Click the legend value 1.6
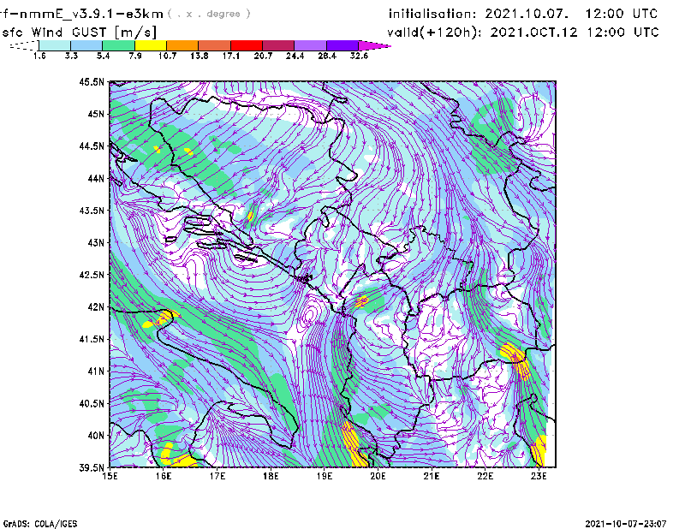This screenshot has height=529, width=685. [x=39, y=56]
